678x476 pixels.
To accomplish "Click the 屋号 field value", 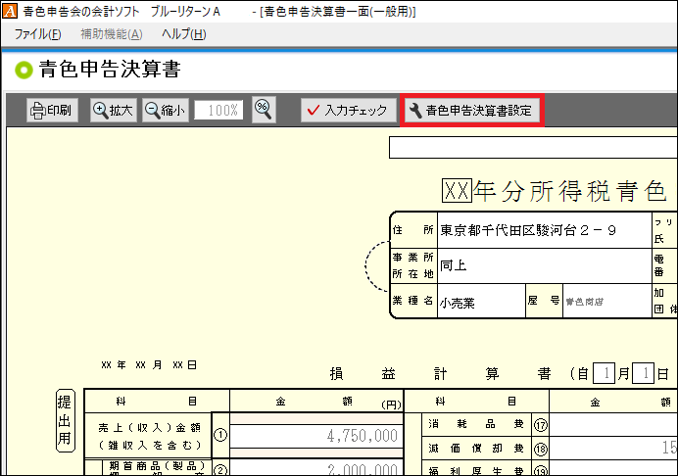I will click(x=606, y=302).
